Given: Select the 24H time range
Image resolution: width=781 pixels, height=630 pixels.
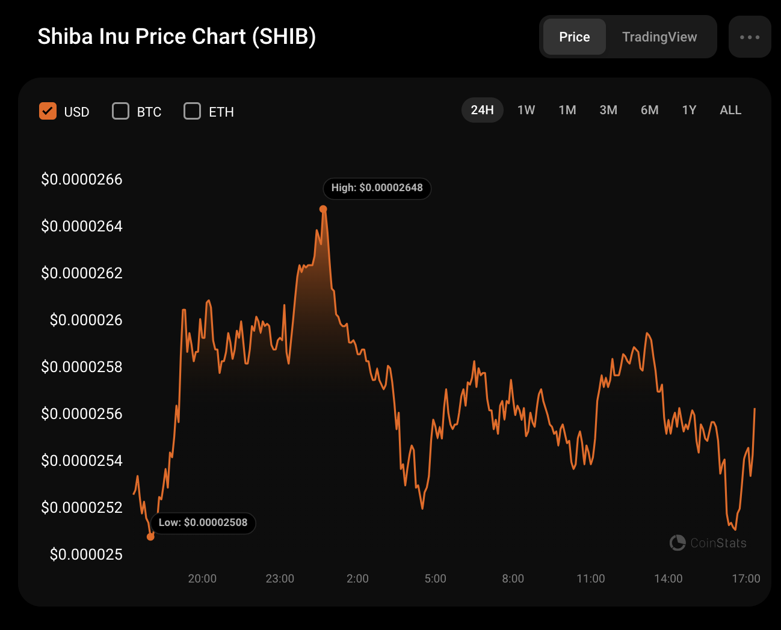Looking at the screenshot, I should pyautogui.click(x=482, y=110).
